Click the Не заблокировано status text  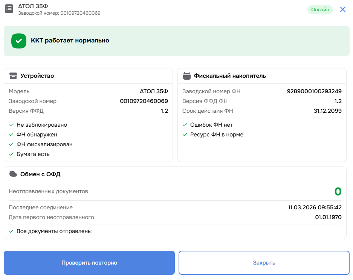(42, 125)
